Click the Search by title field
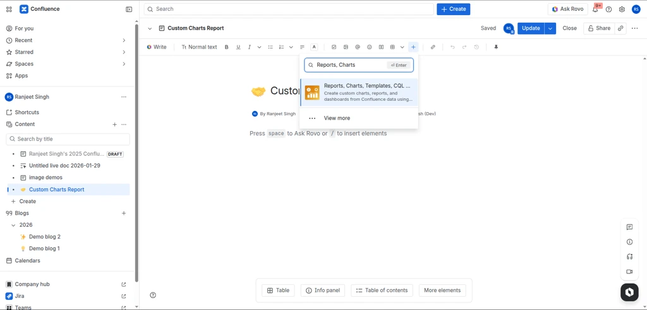647x310 pixels. [68, 139]
